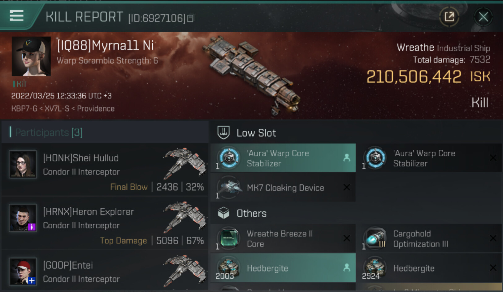503x292 pixels.
Task: View Shei Hullud's character portrait
Action: [23, 164]
